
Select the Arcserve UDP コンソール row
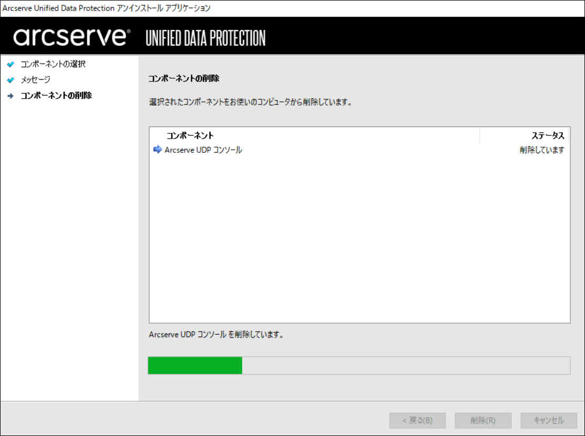[x=359, y=150]
